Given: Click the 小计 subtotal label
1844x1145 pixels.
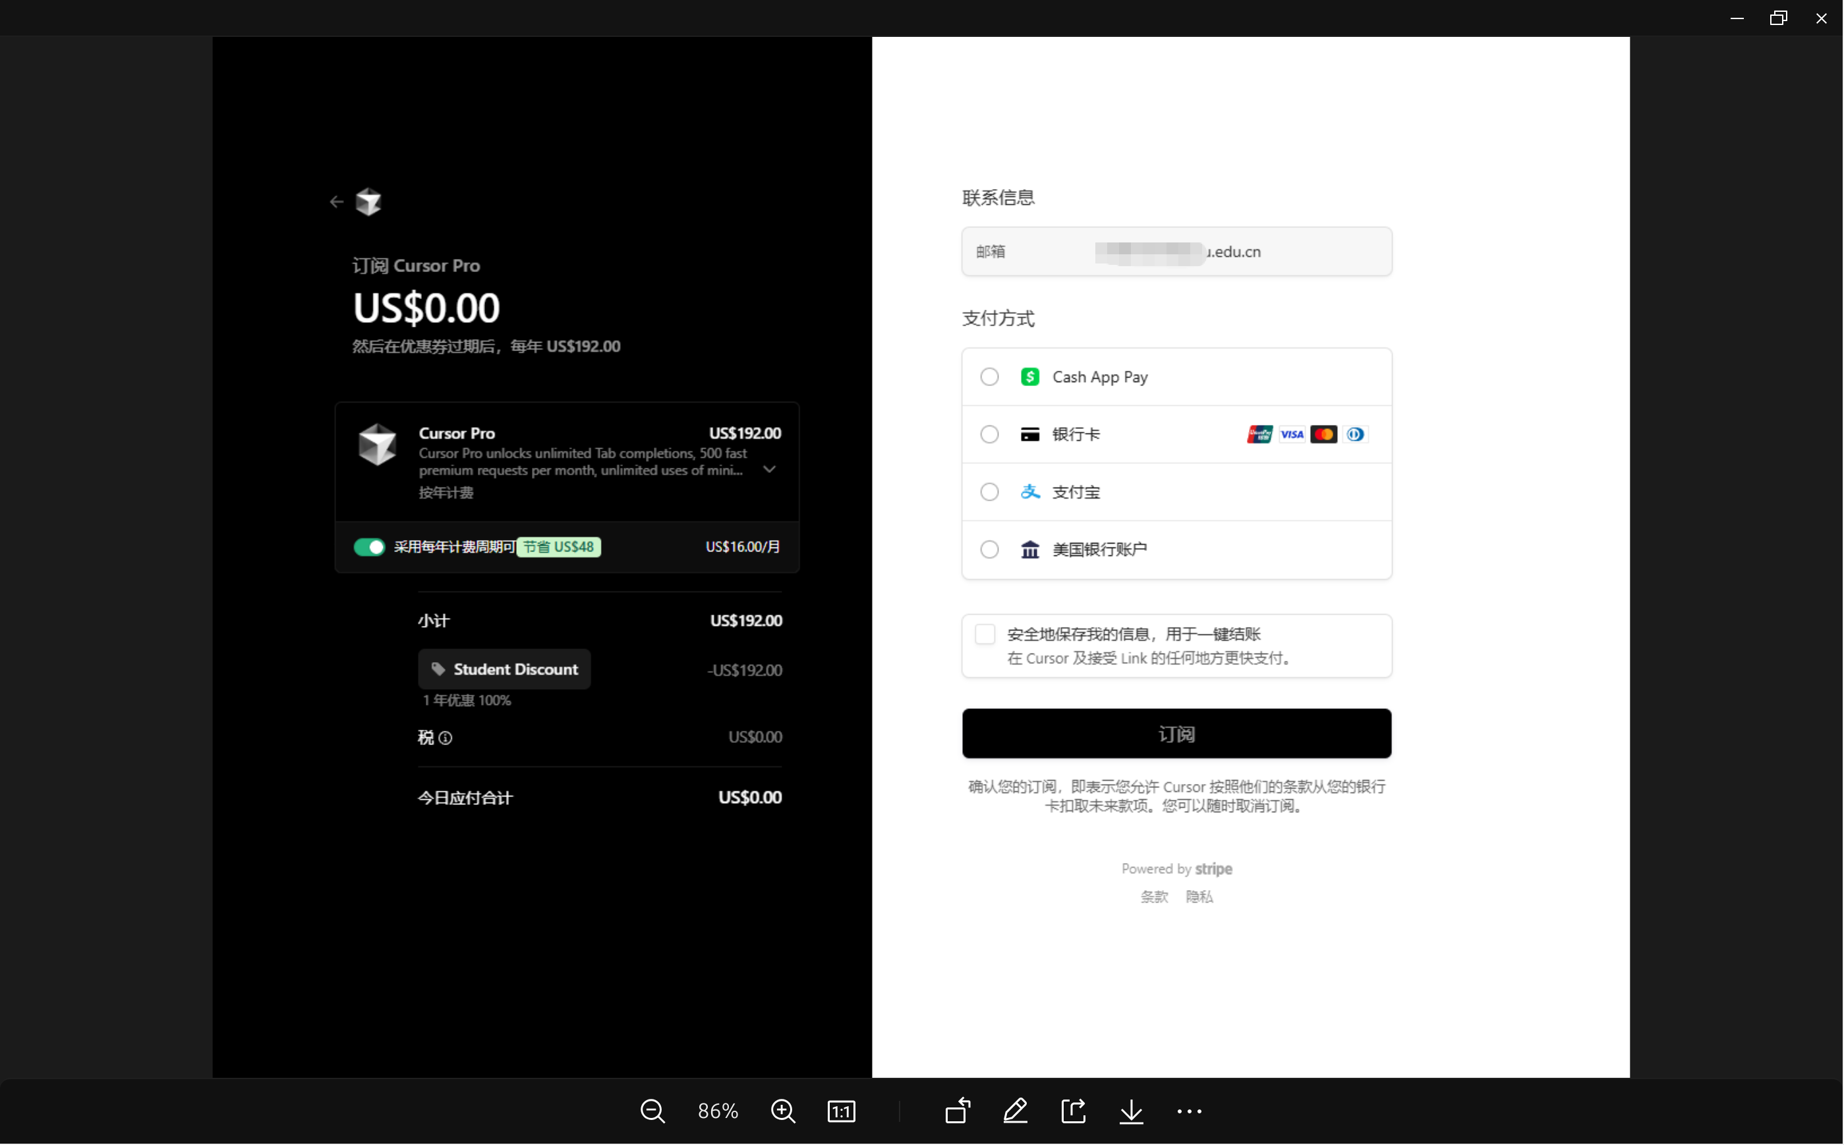Looking at the screenshot, I should tap(434, 621).
